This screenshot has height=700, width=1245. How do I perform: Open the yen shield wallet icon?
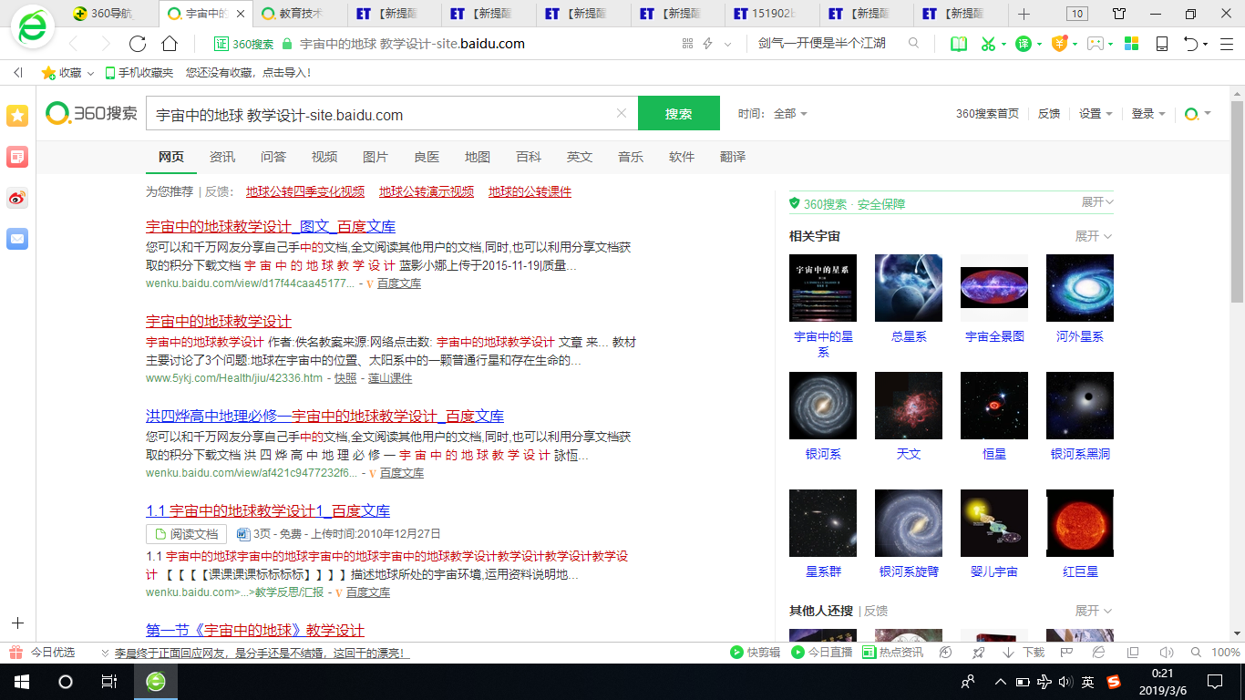pos(1059,44)
